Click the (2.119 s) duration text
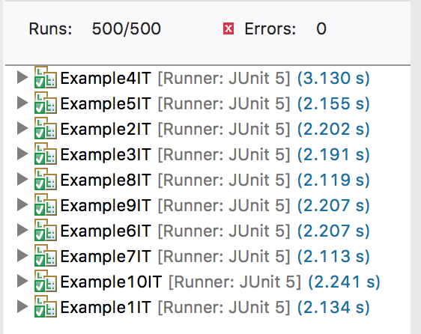Screen dimensions: 421x334 click(x=333, y=180)
